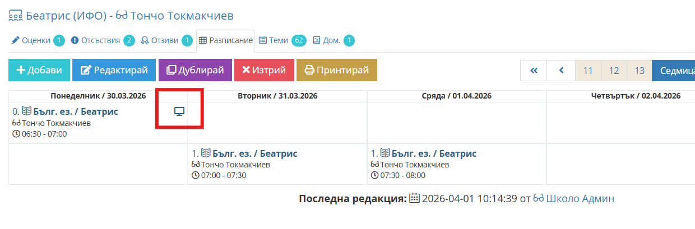Go to previous week with single chevron
The width and height of the screenshot is (695, 229).
[561, 71]
